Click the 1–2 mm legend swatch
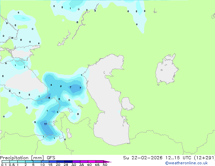The height and width of the screenshot is (166, 215). tap(21, 162)
